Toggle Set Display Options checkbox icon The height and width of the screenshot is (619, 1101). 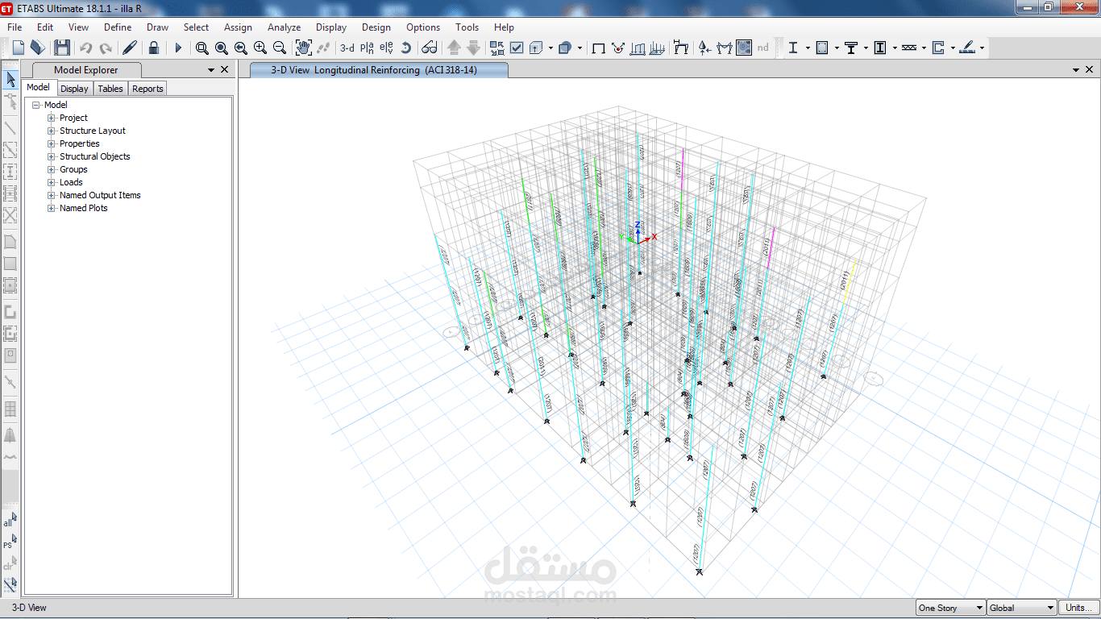(517, 48)
